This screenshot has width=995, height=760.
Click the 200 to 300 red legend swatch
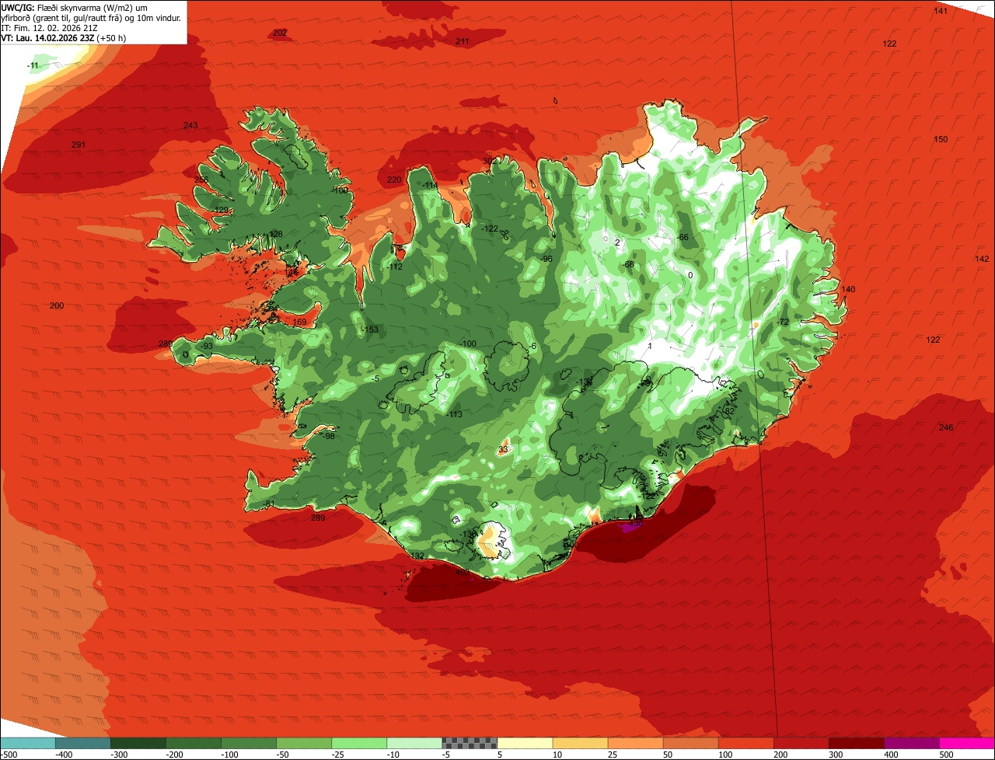pyautogui.click(x=800, y=743)
